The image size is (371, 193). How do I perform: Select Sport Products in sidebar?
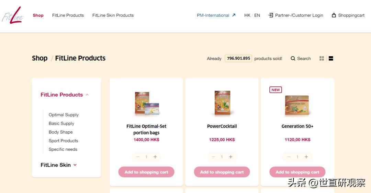(63, 141)
